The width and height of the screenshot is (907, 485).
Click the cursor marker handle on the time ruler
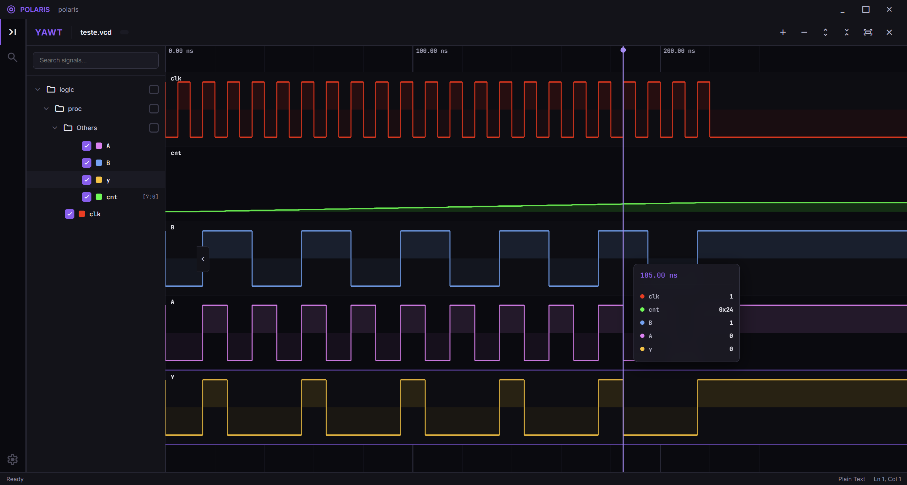click(623, 50)
